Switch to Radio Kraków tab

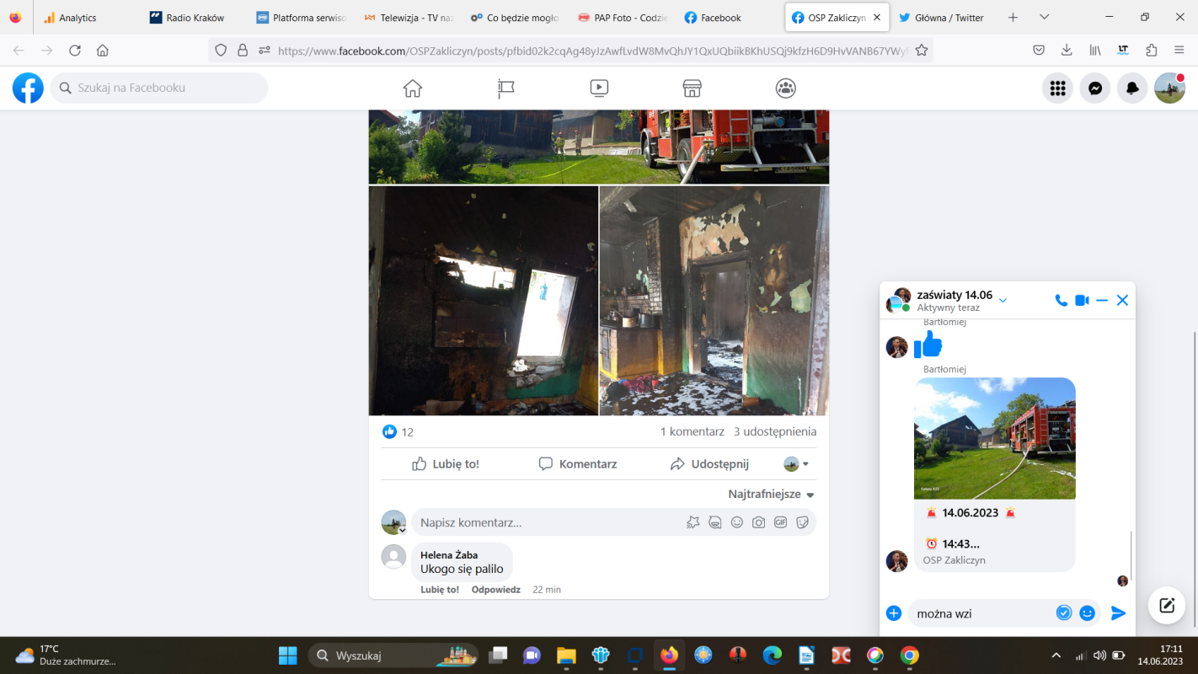click(x=195, y=18)
